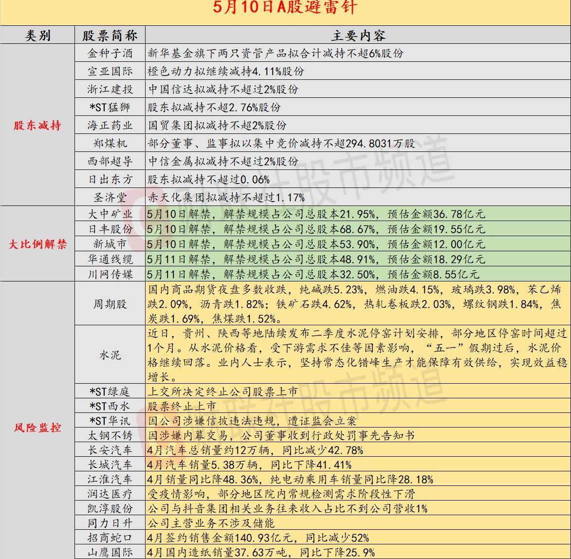The width and height of the screenshot is (571, 559).
Task: Select the 主要内容 column header
Action: click(358, 35)
